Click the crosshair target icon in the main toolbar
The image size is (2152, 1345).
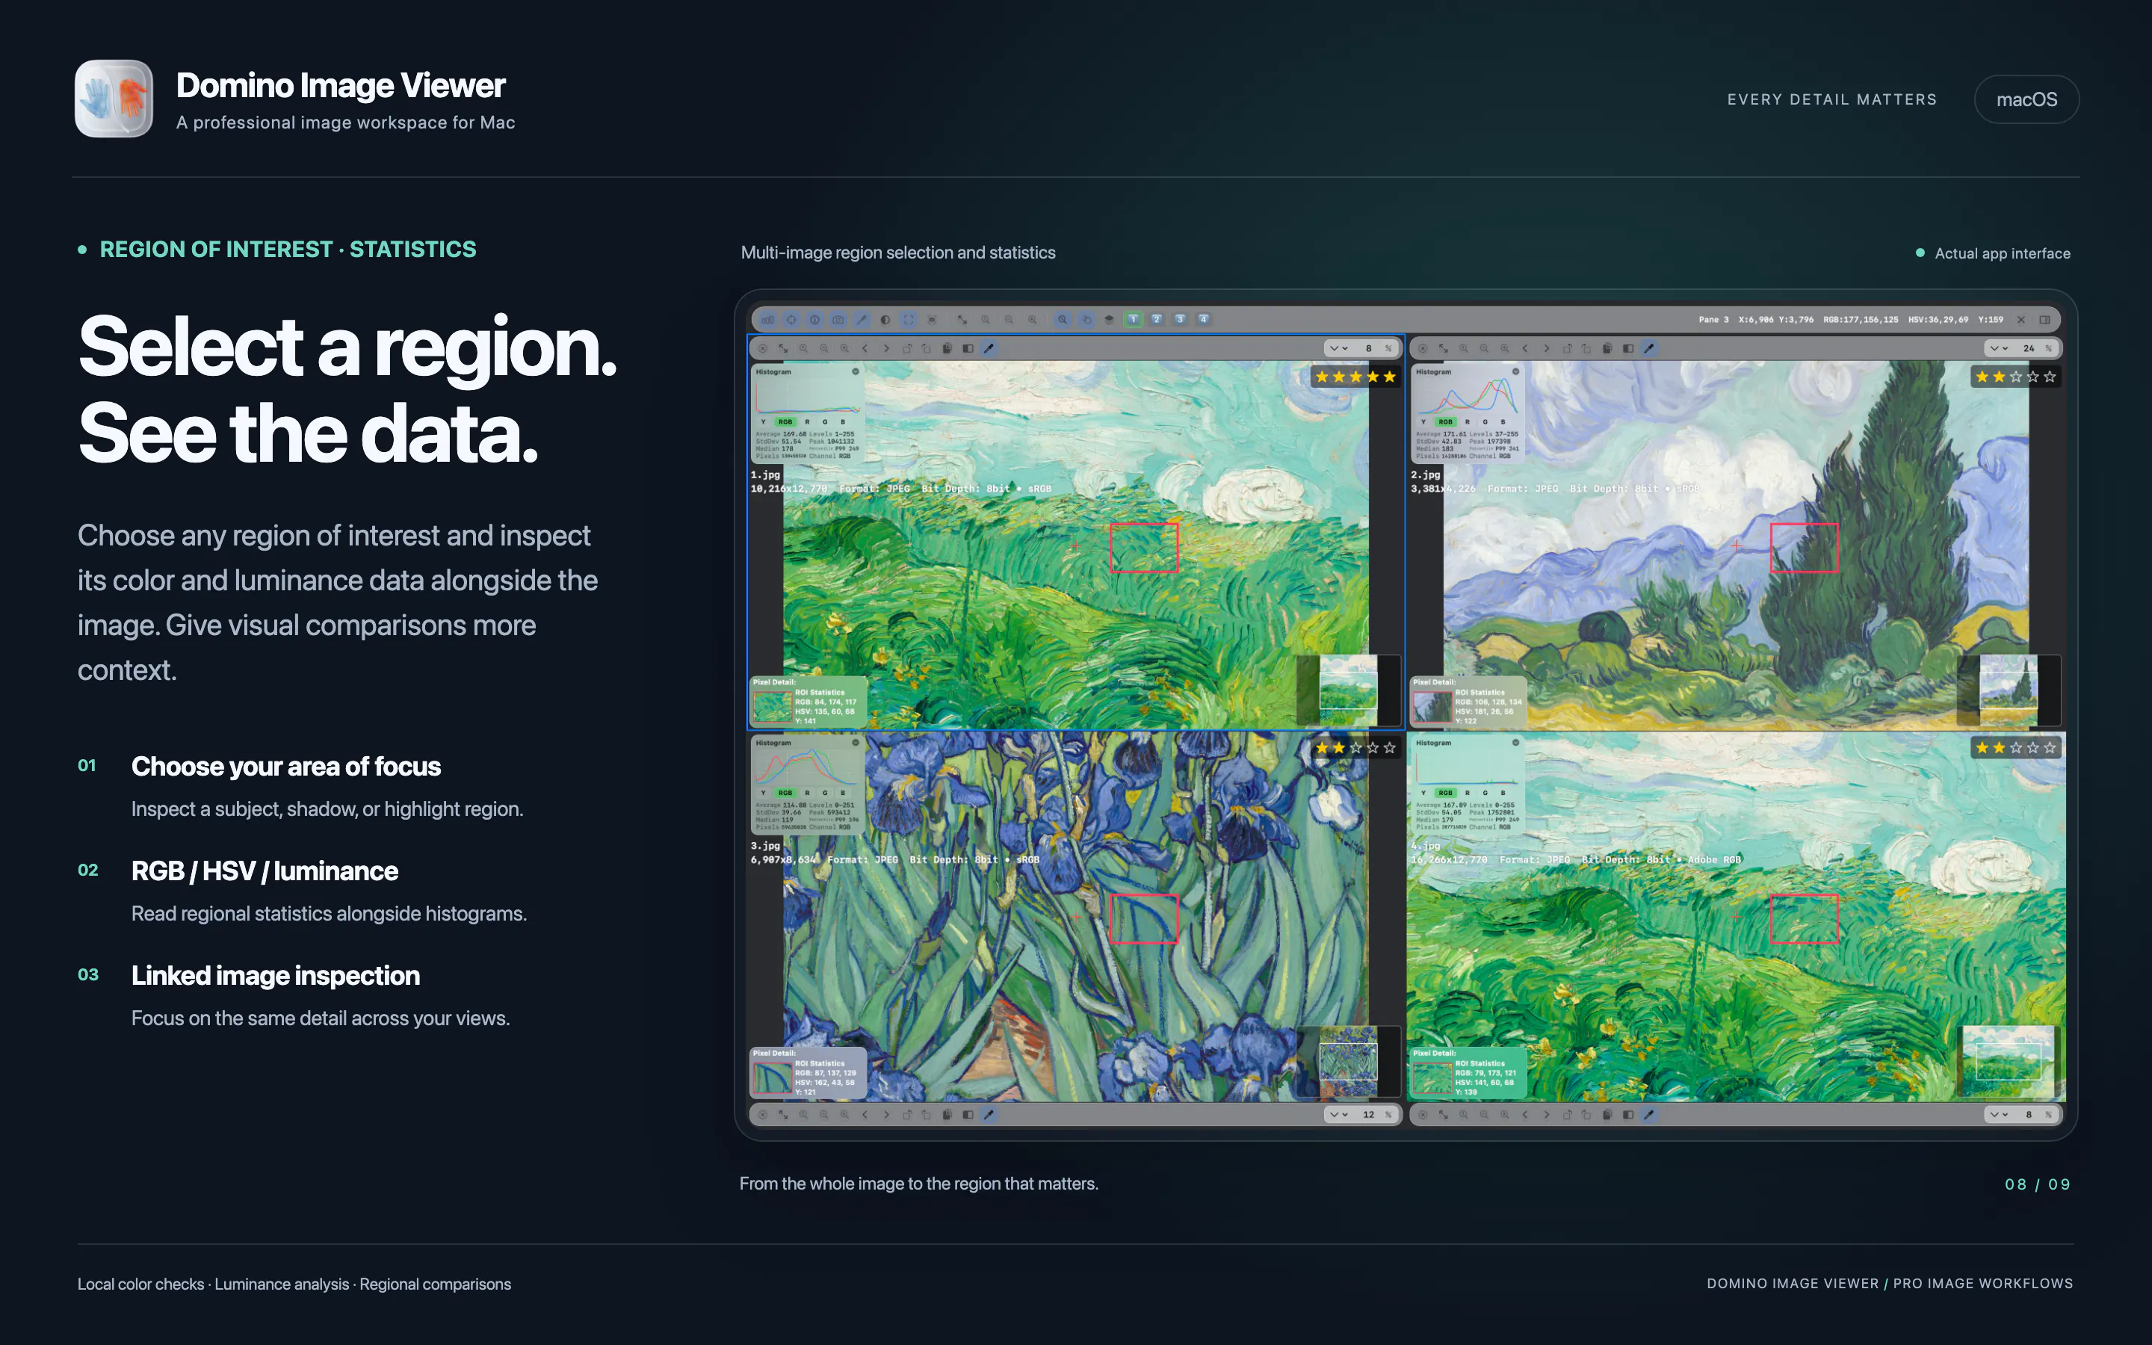791,319
